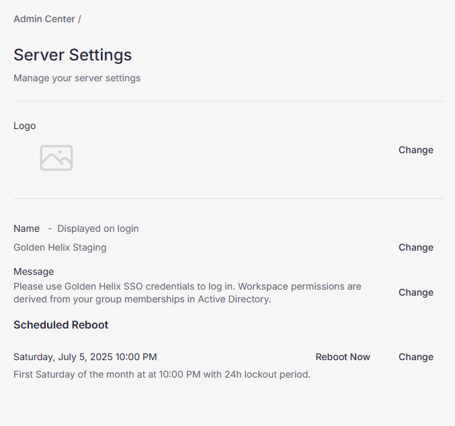Click the Name field label

point(26,228)
